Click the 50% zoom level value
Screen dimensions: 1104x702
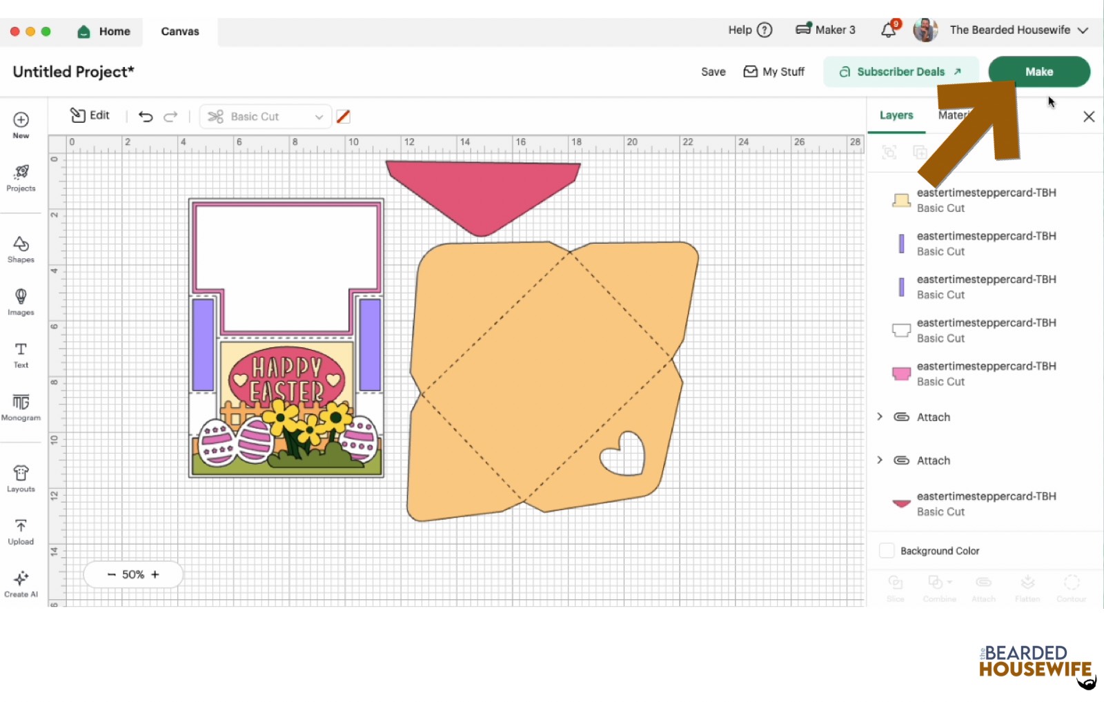[133, 574]
